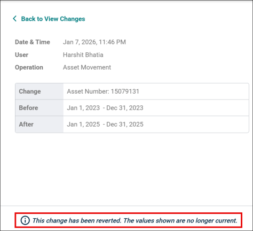Select the Asset Movement operation value

[x=87, y=67]
